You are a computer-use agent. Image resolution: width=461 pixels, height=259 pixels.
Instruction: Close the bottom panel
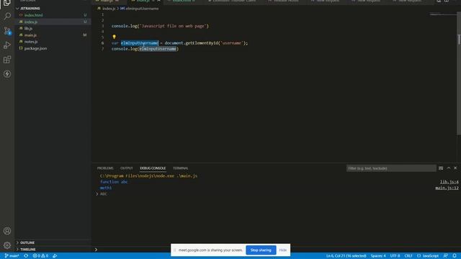tap(455, 168)
